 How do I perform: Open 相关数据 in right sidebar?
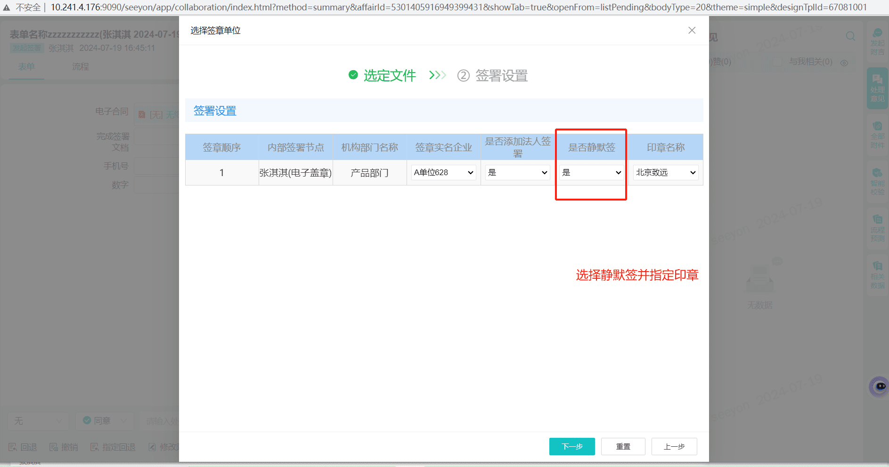(877, 274)
